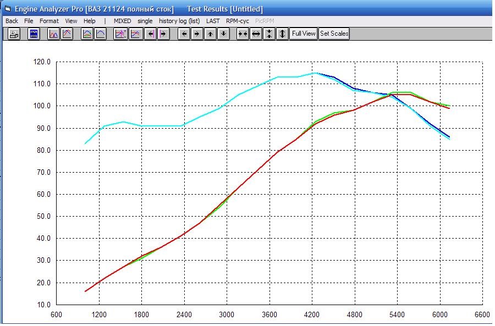Click the Engine Analyzer Pro title bar icon

click(8, 9)
